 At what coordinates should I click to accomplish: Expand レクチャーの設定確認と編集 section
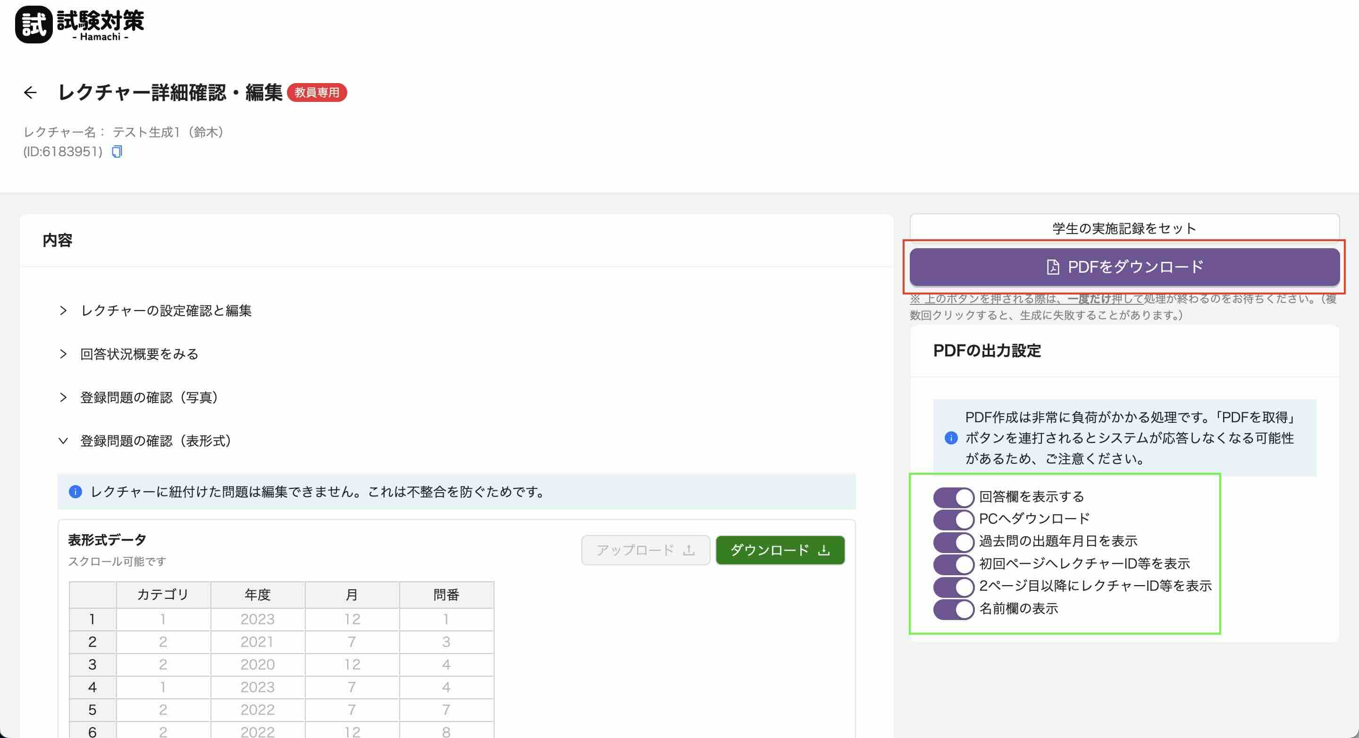click(166, 310)
